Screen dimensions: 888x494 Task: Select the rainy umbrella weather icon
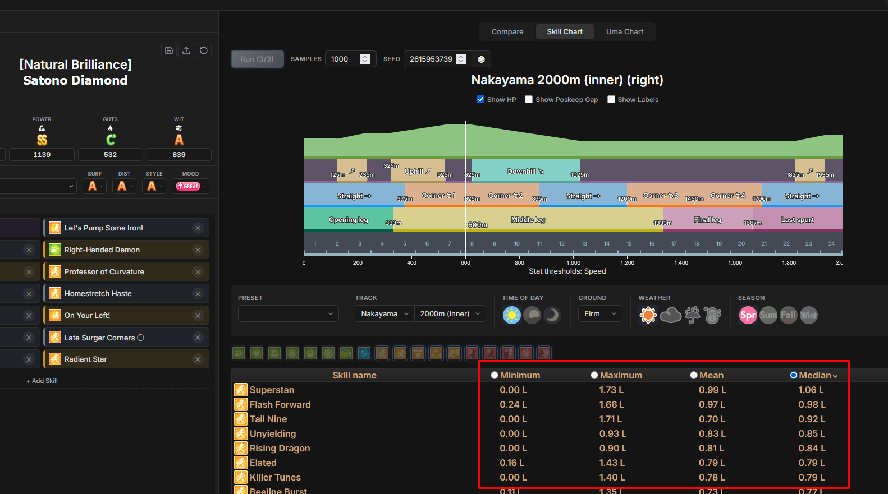[x=693, y=315]
